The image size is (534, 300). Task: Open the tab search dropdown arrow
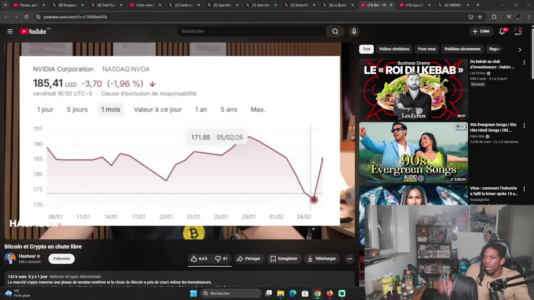pos(5,5)
